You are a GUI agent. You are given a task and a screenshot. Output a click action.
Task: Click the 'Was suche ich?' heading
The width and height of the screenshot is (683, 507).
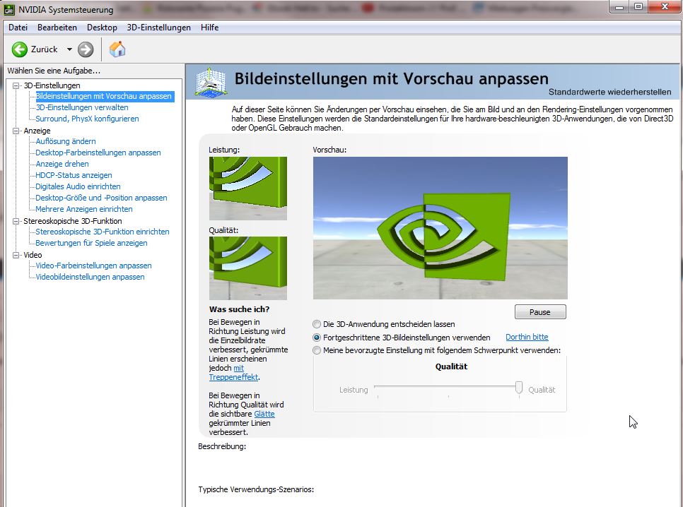click(239, 309)
